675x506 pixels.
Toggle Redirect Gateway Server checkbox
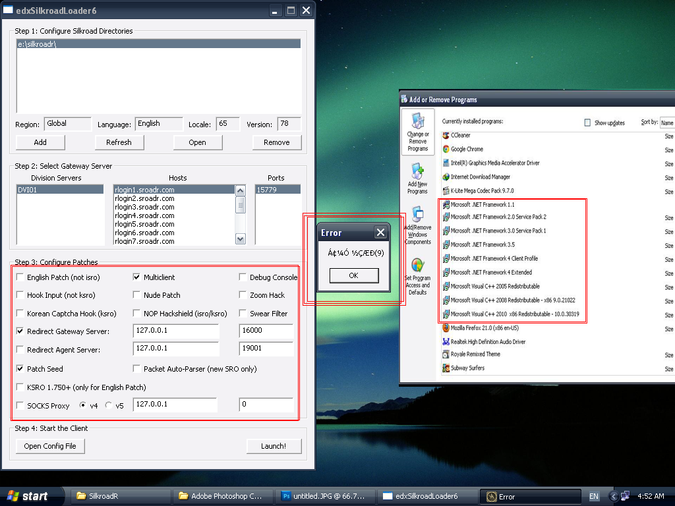tap(20, 331)
